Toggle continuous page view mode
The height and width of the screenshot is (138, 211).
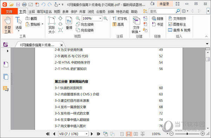[x=129, y=134]
